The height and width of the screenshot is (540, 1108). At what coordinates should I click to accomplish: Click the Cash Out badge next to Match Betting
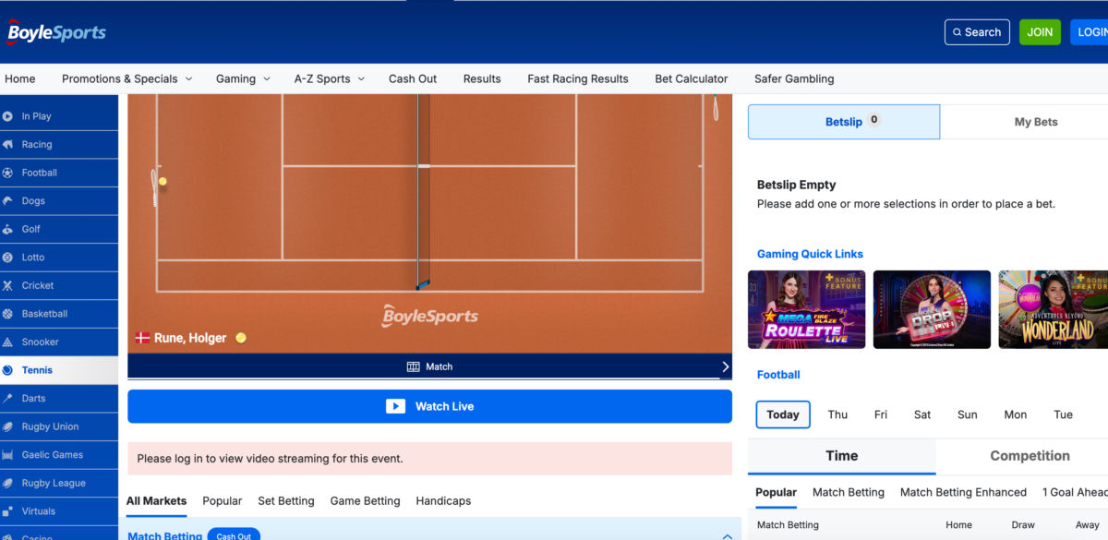click(x=234, y=536)
